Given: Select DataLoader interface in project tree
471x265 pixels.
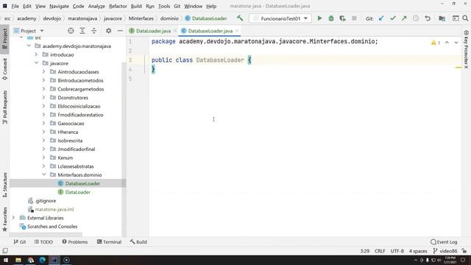Looking at the screenshot, I should [x=78, y=192].
